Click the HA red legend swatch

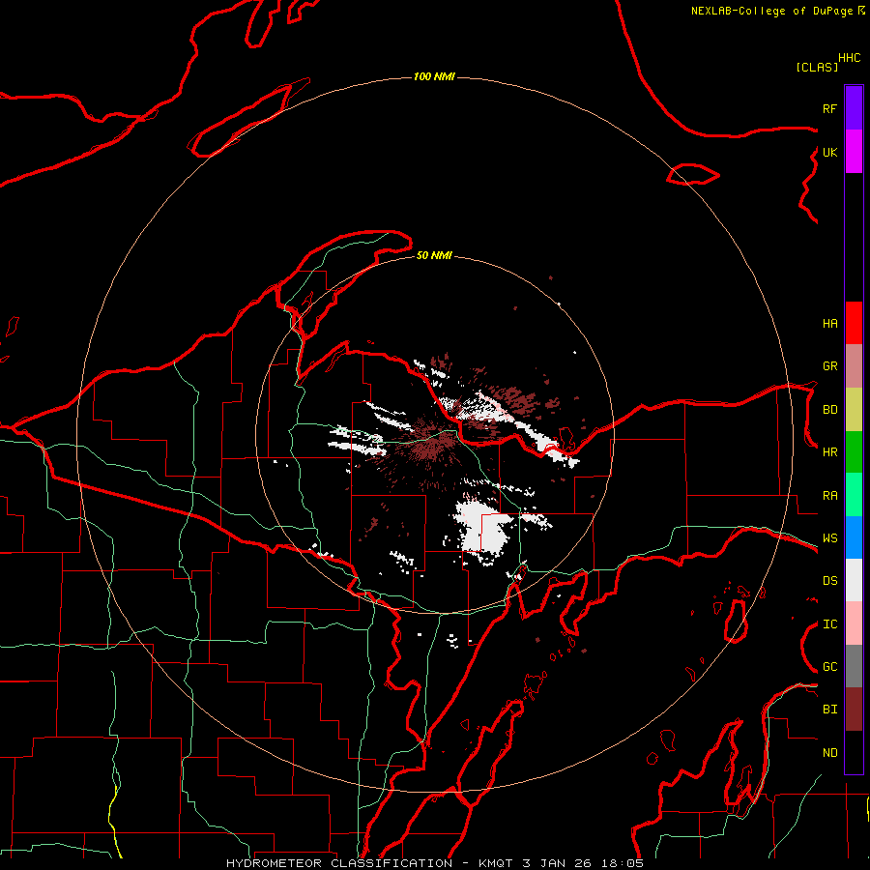click(854, 323)
